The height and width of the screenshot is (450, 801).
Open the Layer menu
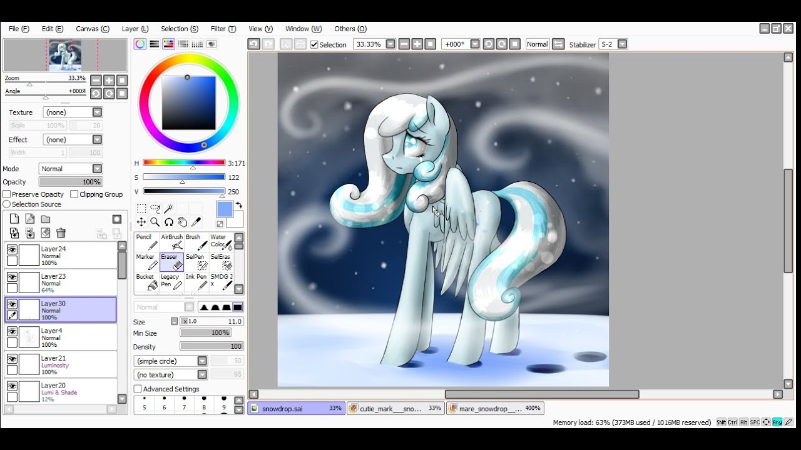(x=135, y=29)
